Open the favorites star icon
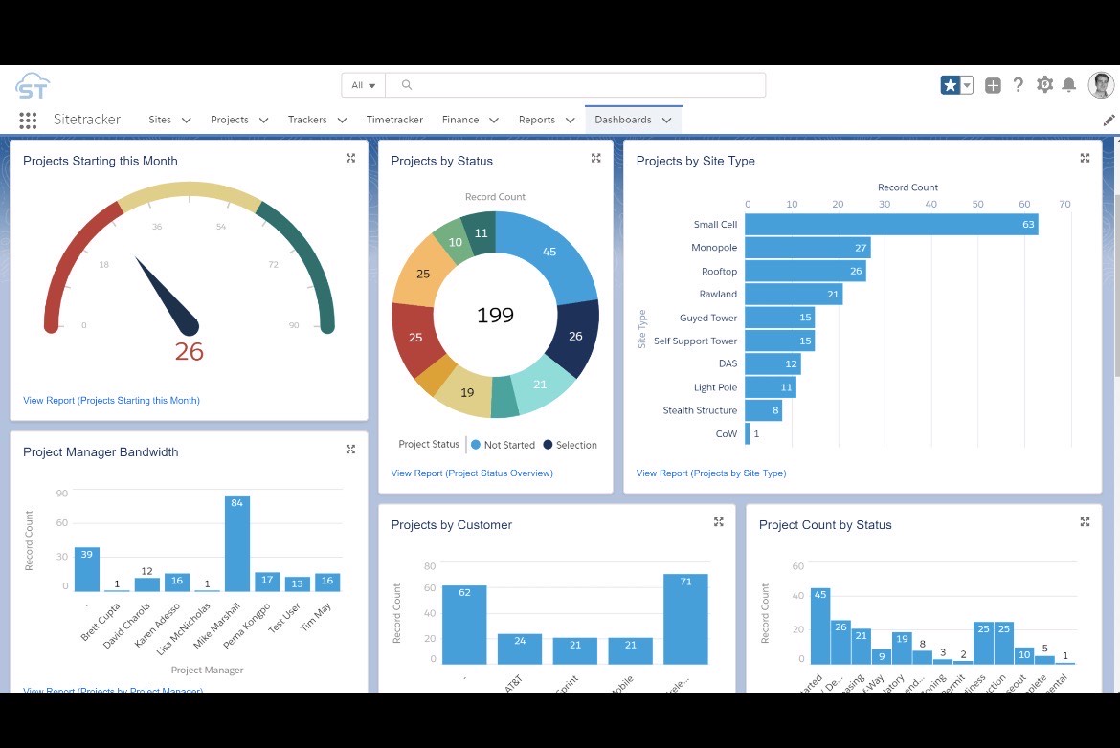Image resolution: width=1120 pixels, height=748 pixels. (x=951, y=85)
